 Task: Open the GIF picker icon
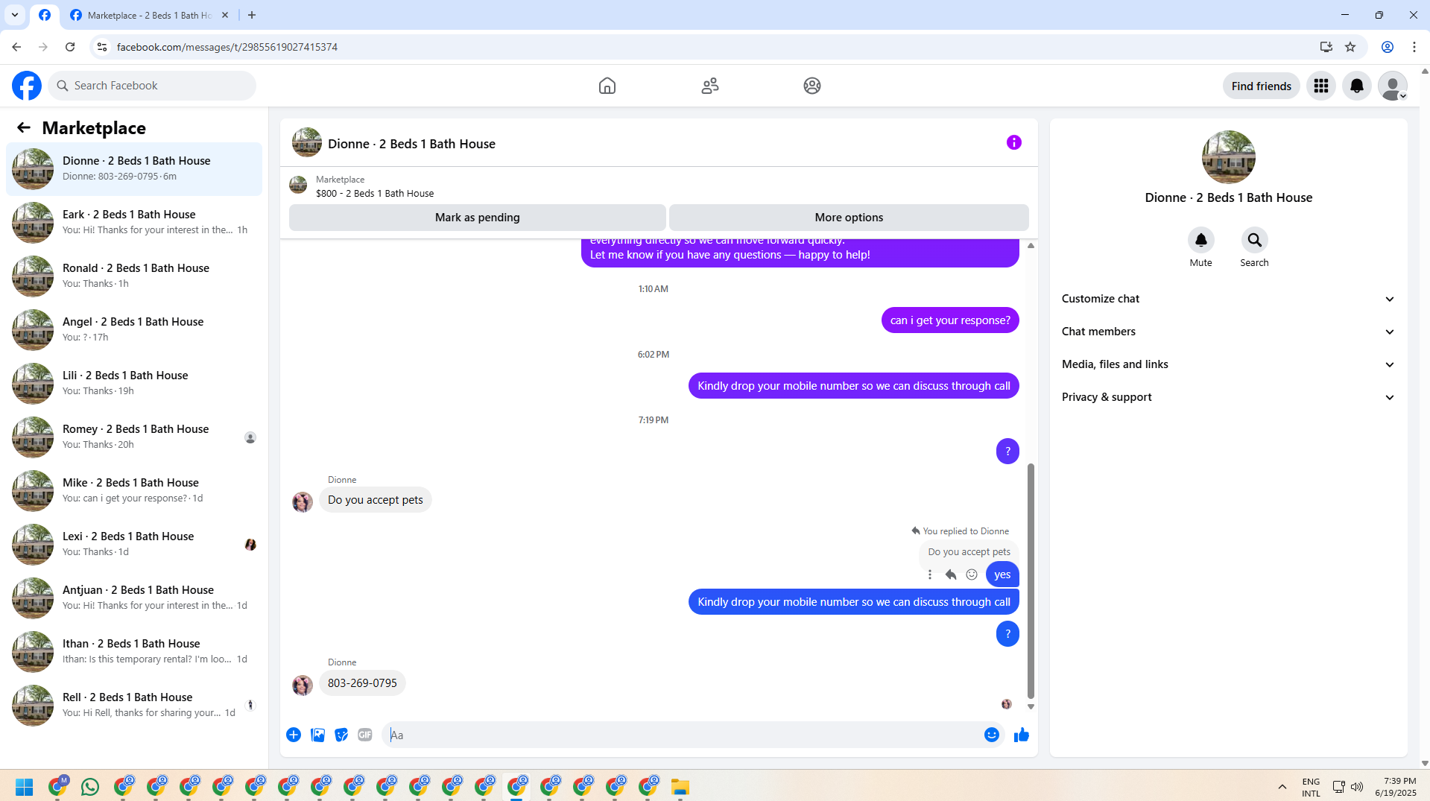pyautogui.click(x=365, y=735)
